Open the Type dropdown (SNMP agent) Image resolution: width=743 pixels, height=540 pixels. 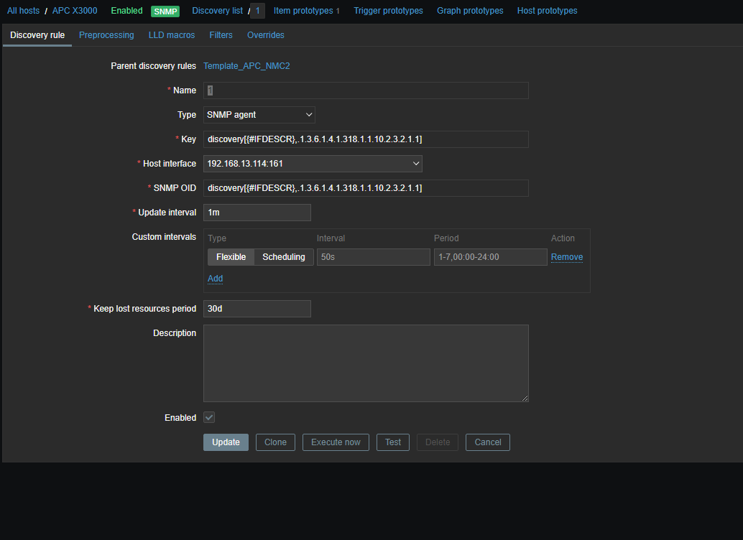coord(259,115)
